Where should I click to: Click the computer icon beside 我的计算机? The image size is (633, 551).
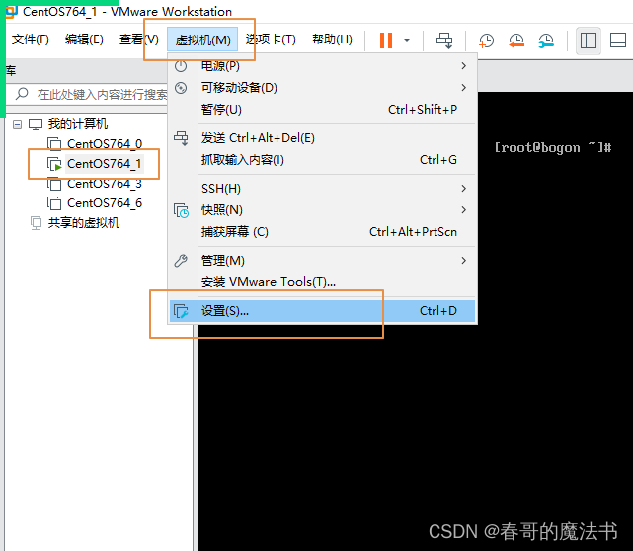click(36, 124)
